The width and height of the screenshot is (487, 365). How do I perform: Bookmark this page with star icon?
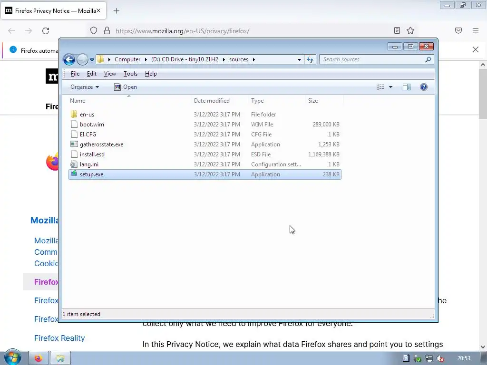pos(410,30)
